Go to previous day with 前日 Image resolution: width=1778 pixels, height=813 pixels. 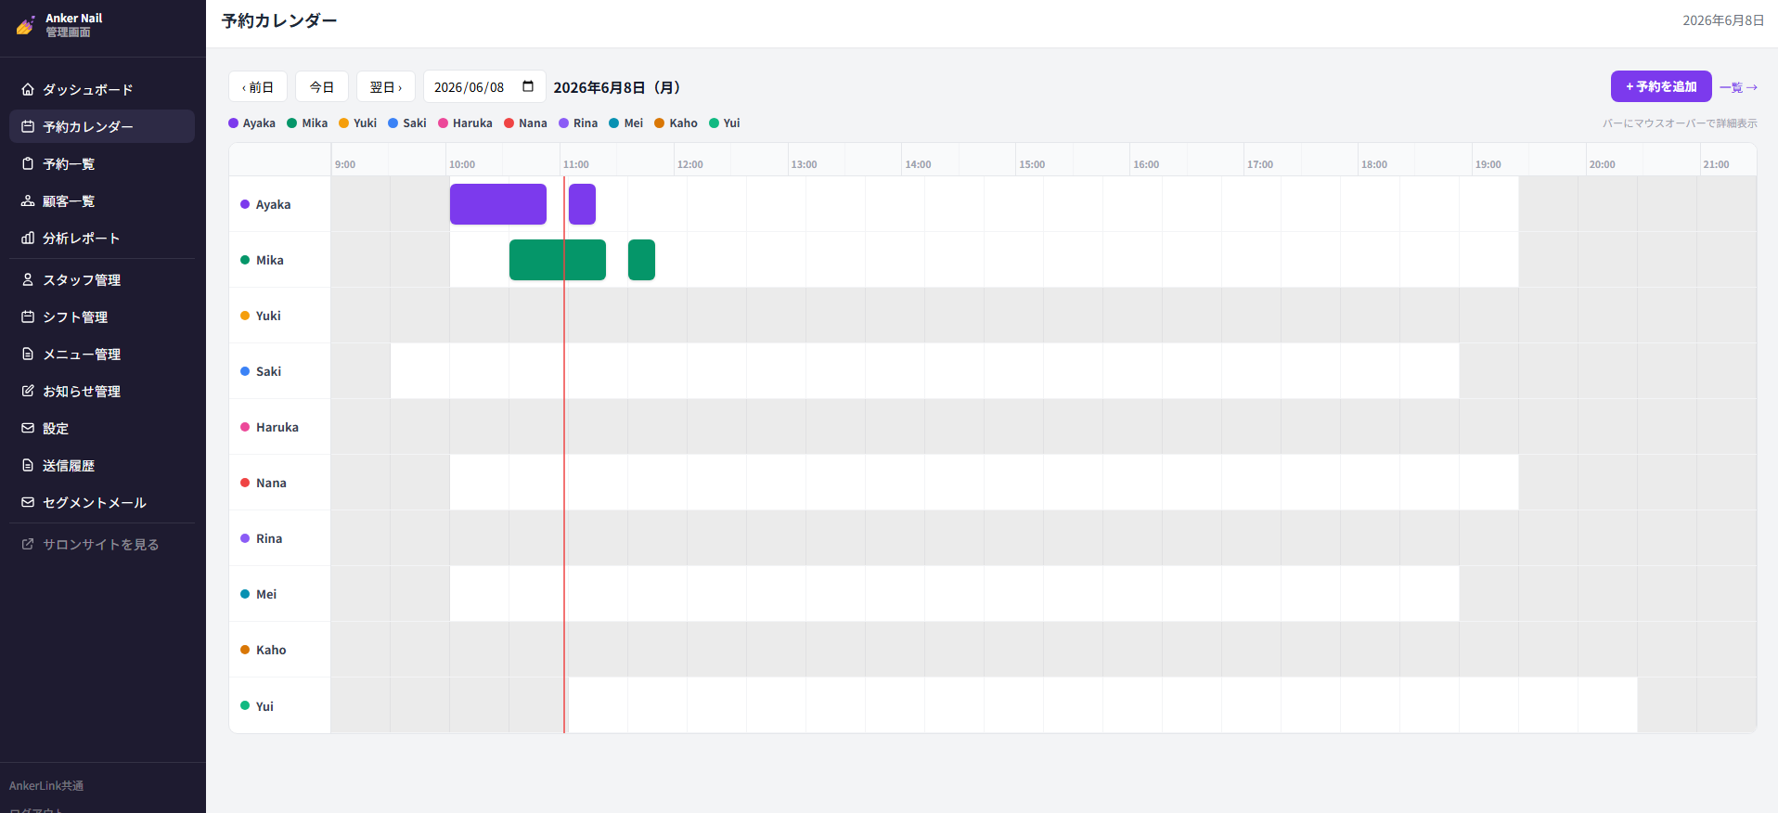[x=258, y=86]
